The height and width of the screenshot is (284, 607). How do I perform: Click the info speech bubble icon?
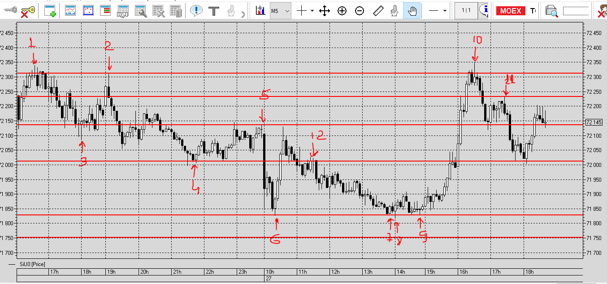(483, 11)
